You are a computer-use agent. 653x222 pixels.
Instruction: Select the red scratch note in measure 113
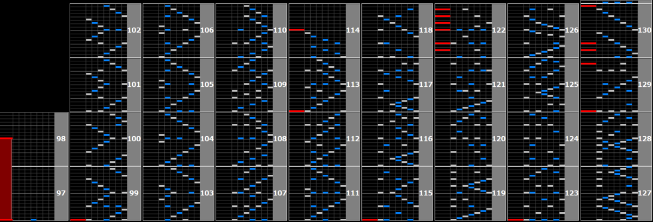coord(297,111)
